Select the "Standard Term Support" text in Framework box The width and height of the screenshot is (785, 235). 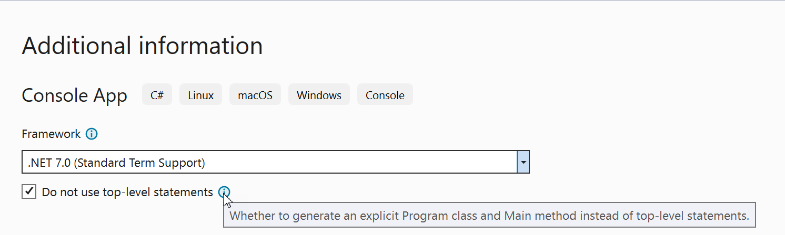tap(139, 163)
